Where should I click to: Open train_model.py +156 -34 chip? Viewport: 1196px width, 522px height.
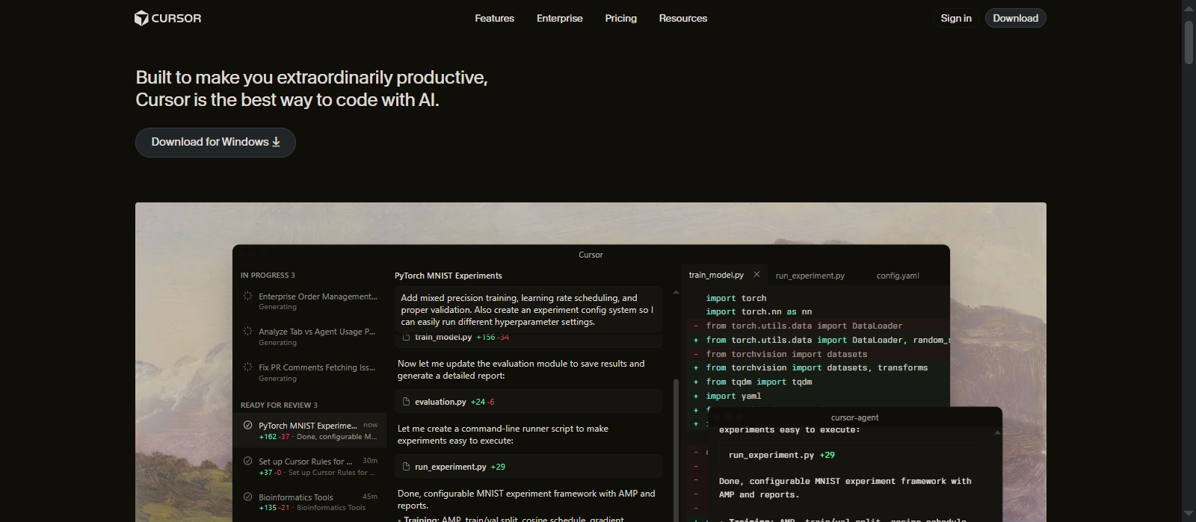pyautogui.click(x=528, y=338)
